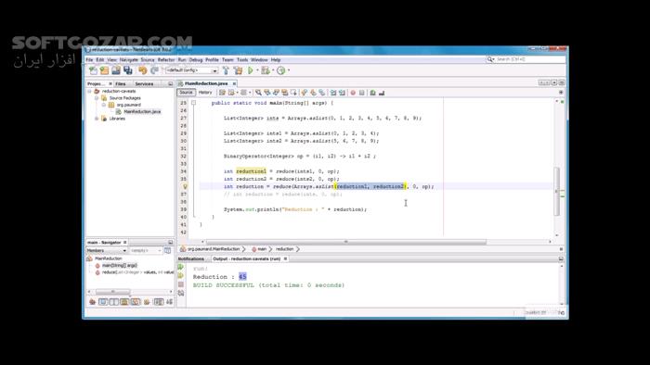The image size is (650, 365).
Task: Expand the Libraries tree node
Action: click(x=97, y=119)
